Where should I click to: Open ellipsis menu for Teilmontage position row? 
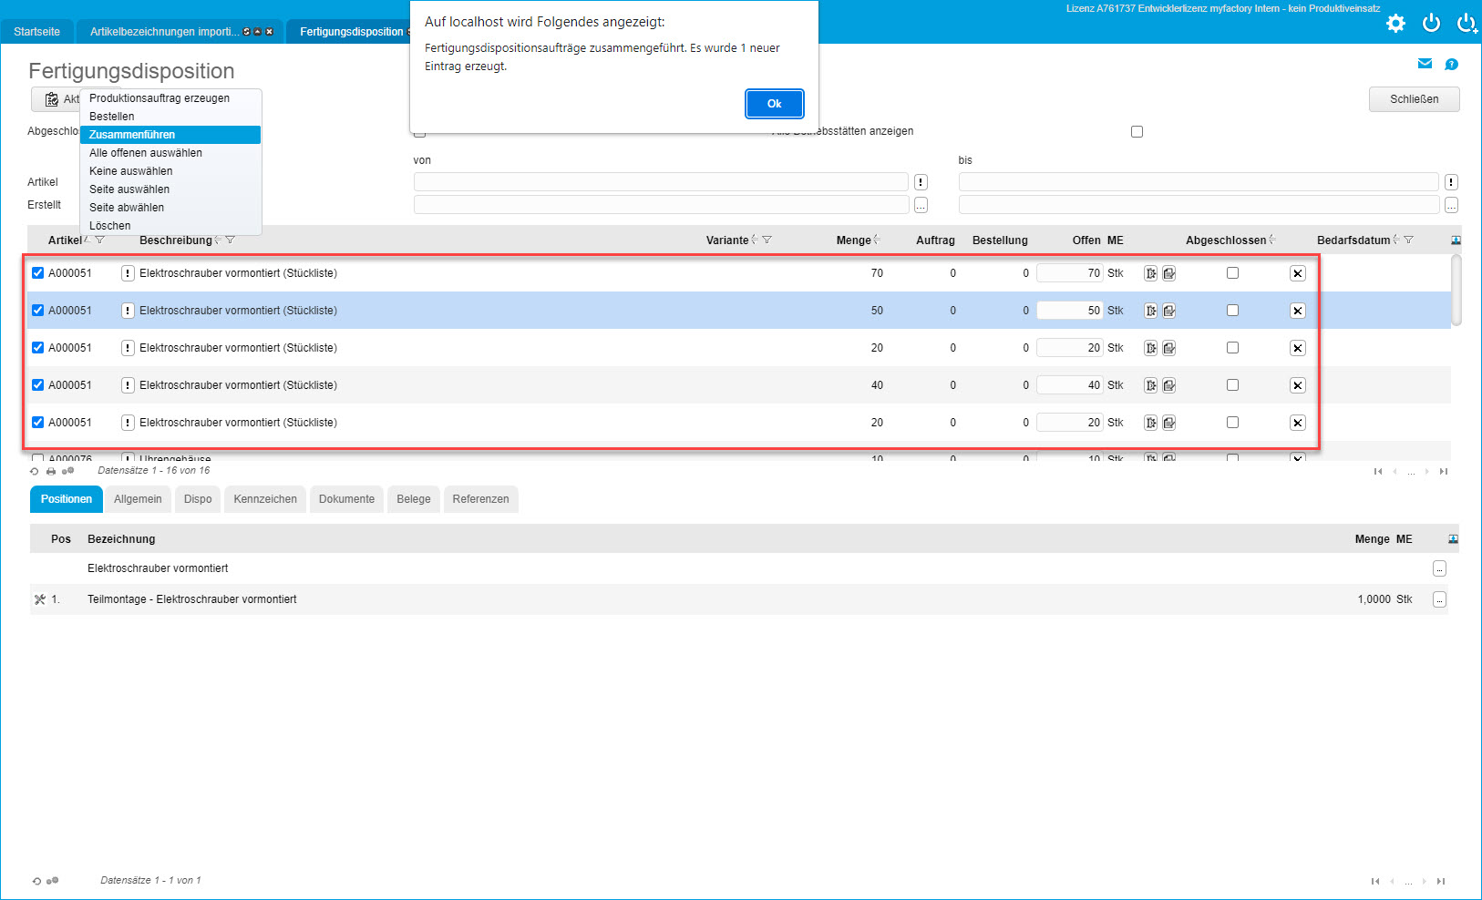[1439, 599]
